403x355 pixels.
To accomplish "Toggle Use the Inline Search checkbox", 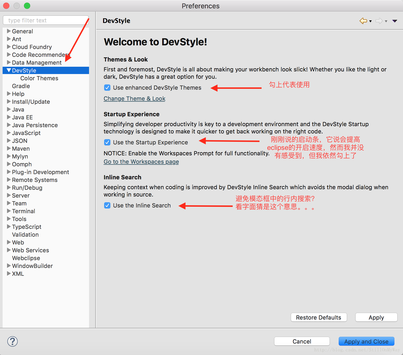I will click(107, 205).
